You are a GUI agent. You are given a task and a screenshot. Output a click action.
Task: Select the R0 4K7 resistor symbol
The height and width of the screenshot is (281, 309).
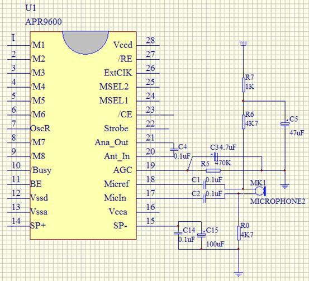click(239, 233)
